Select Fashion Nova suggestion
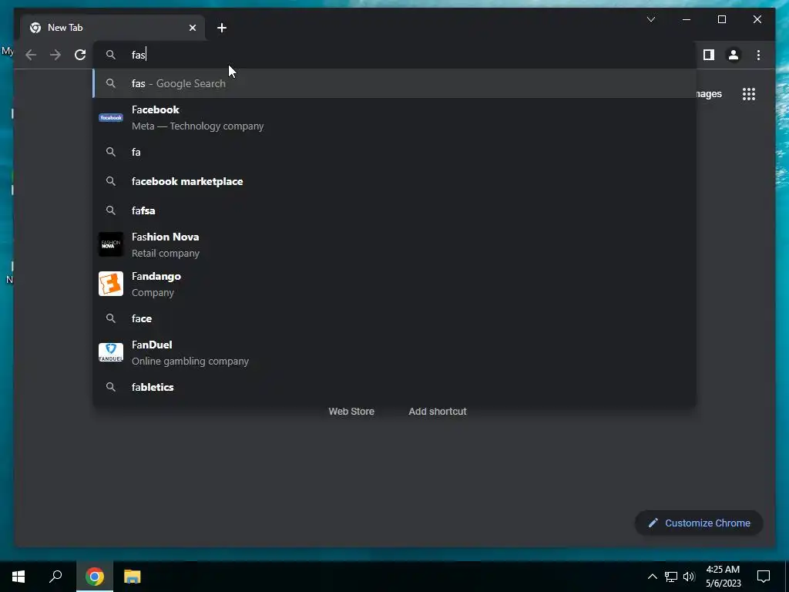 [395, 244]
